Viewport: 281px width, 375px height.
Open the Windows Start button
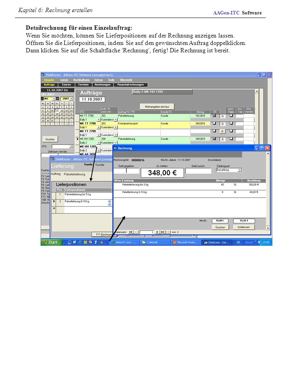pos(51,242)
